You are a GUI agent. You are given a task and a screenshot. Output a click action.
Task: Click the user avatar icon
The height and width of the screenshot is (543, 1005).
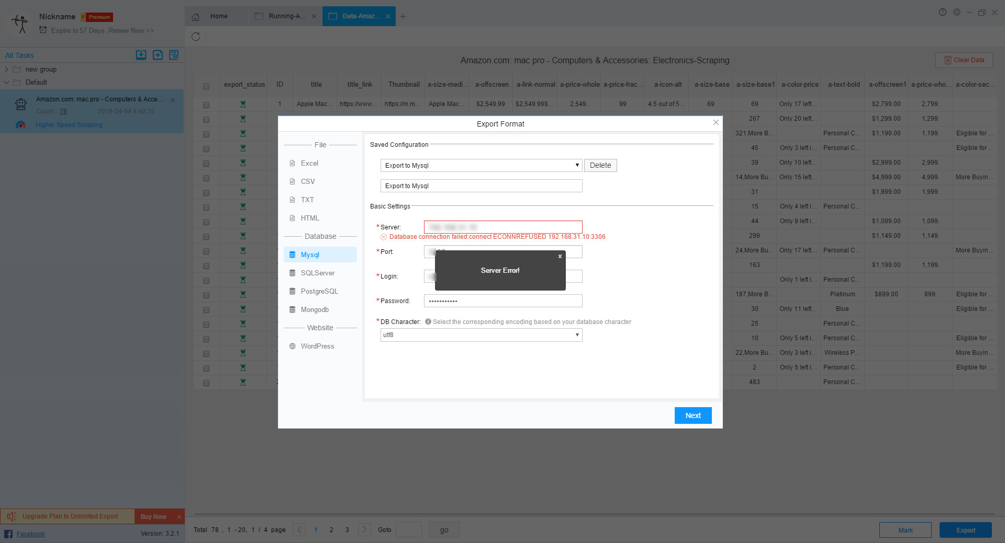click(x=20, y=24)
